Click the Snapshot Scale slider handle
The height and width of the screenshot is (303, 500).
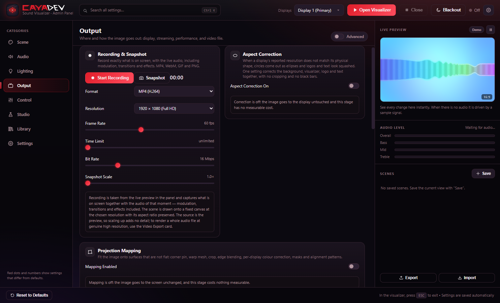click(x=88, y=183)
